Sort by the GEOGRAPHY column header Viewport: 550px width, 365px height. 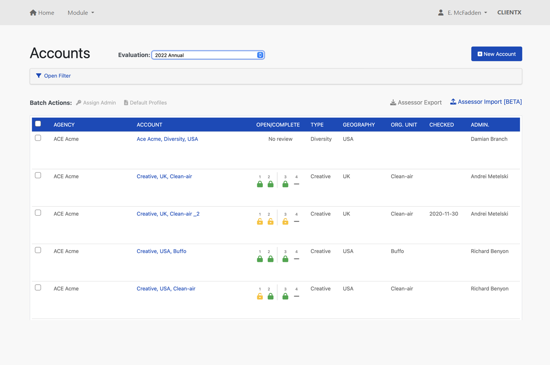click(359, 125)
